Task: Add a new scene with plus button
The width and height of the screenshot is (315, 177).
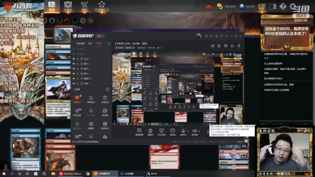Action: point(109,43)
